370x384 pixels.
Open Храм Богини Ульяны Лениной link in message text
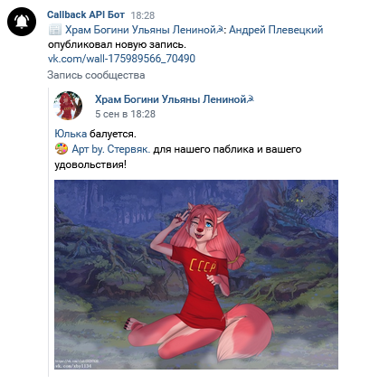pos(144,30)
